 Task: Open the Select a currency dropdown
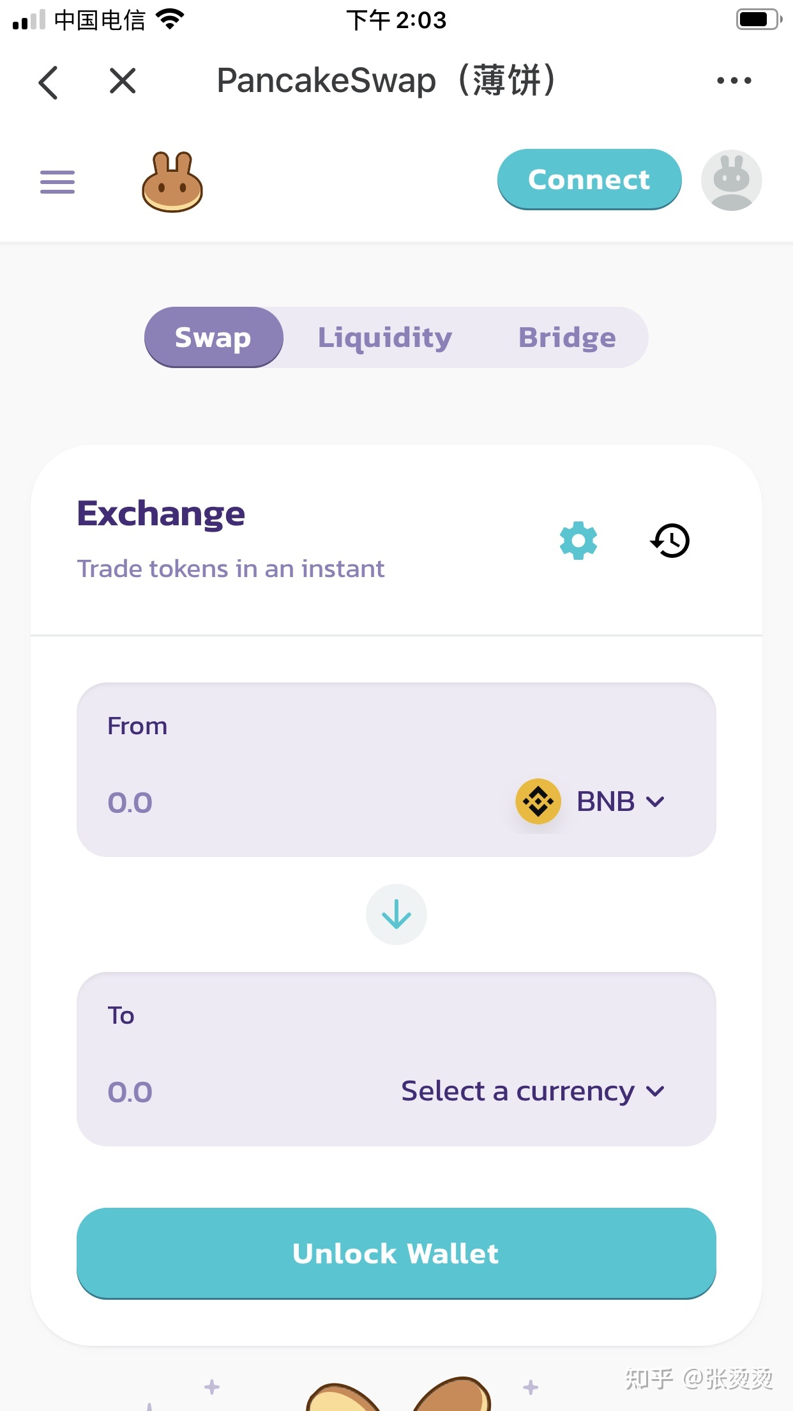(x=532, y=1091)
